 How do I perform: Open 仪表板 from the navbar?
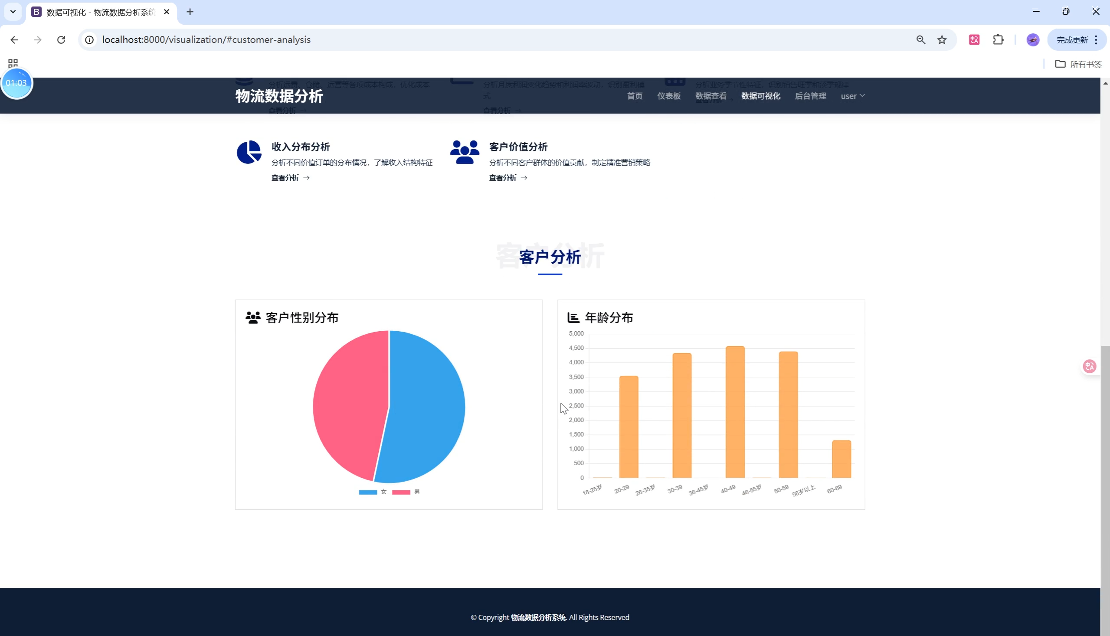click(669, 96)
